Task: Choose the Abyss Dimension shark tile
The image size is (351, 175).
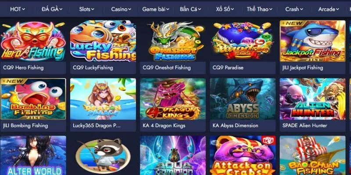Action: click(x=243, y=99)
